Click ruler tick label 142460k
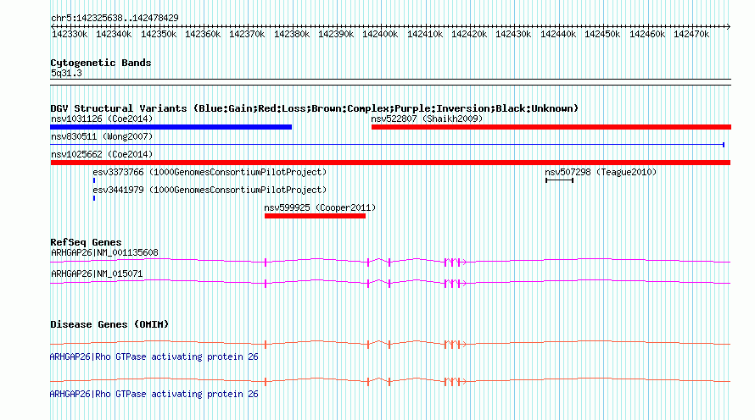Image resolution: width=755 pixels, height=420 pixels. coord(647,34)
